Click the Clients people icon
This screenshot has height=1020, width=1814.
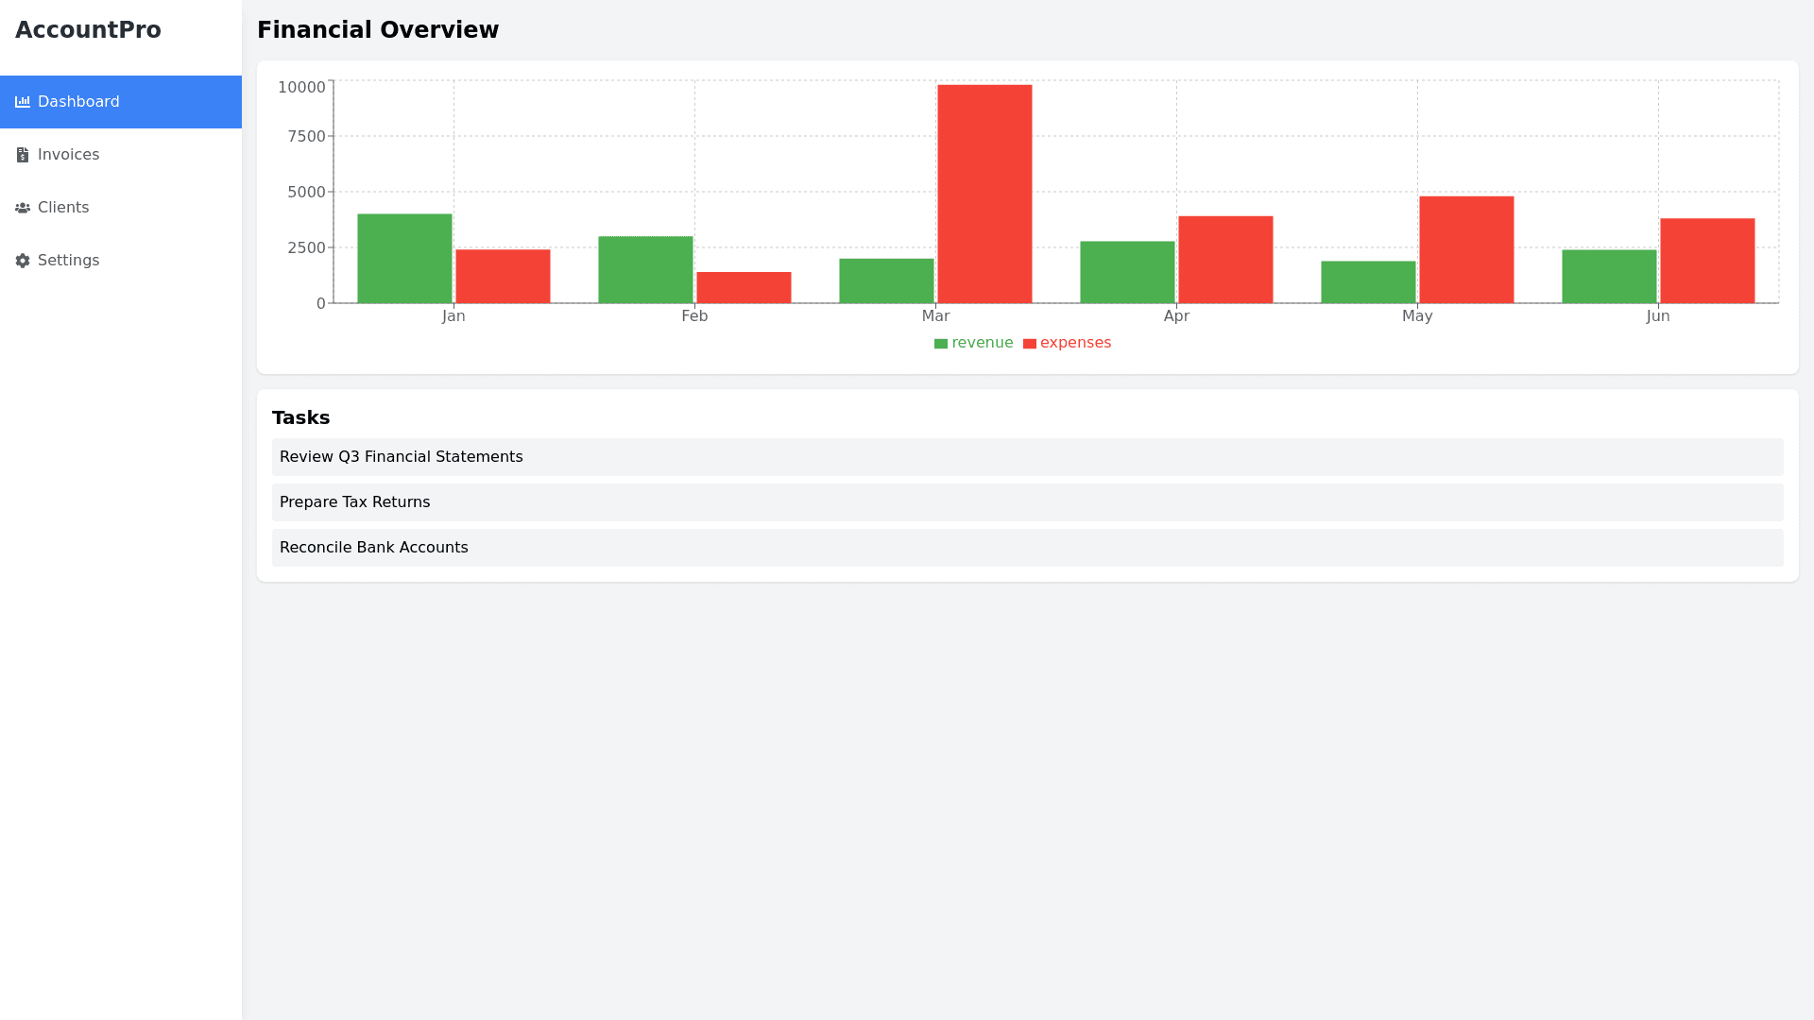pyautogui.click(x=23, y=208)
